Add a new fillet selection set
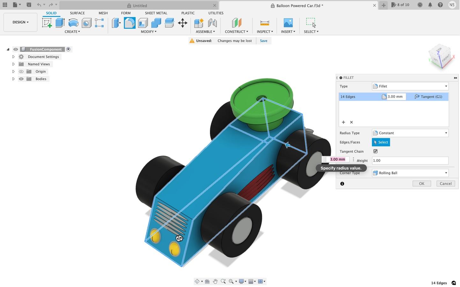This screenshot has height=287, width=460. point(344,122)
